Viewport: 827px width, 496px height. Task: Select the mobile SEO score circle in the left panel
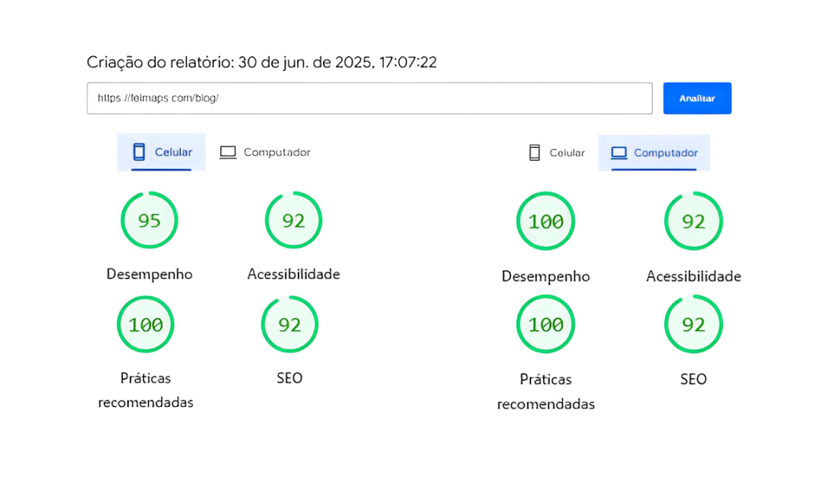290,325
